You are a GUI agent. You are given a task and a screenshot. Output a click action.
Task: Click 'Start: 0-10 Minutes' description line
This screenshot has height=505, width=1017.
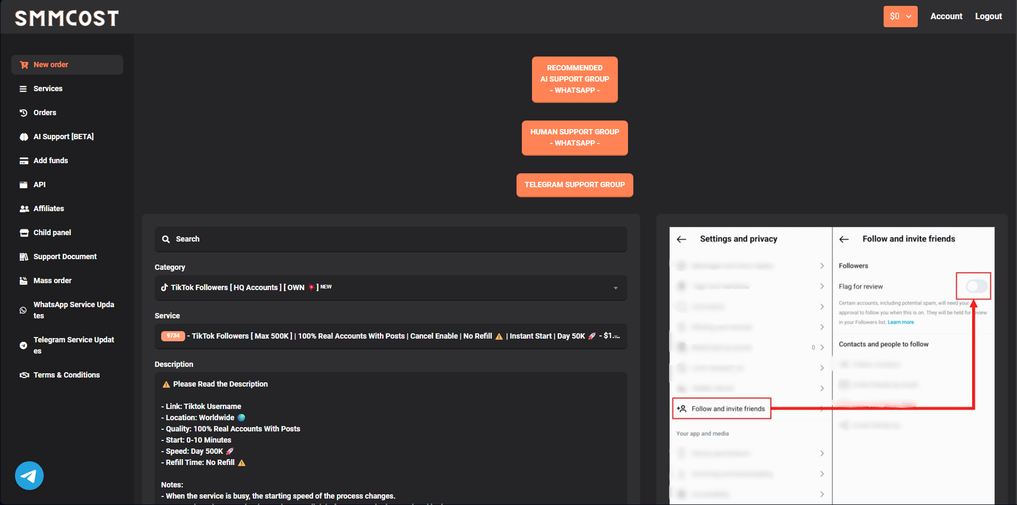point(196,440)
